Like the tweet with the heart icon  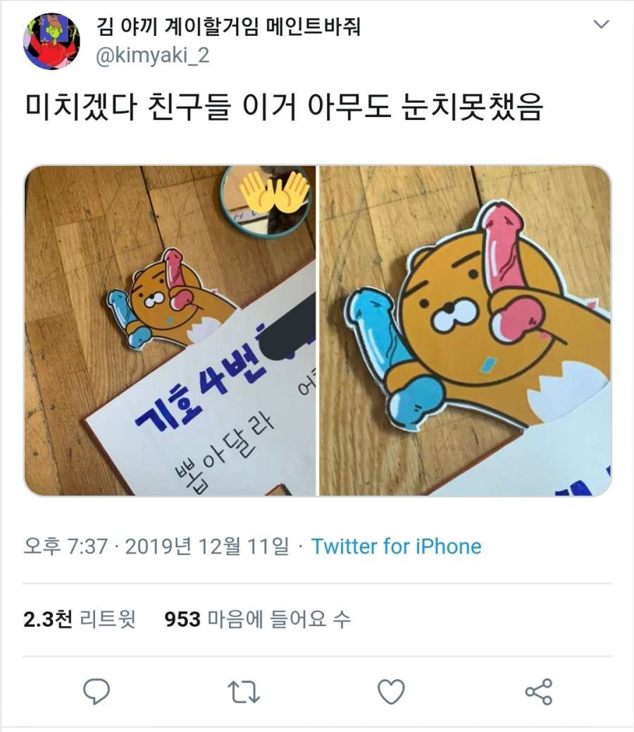point(391,691)
